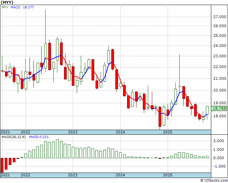The height and width of the screenshot is (183, 228).
Task: Click the red candle with the lowest low before 2025
Action: 160,117
